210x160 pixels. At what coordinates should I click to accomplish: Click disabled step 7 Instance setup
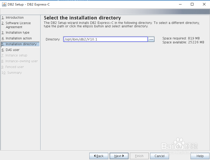[14, 55]
